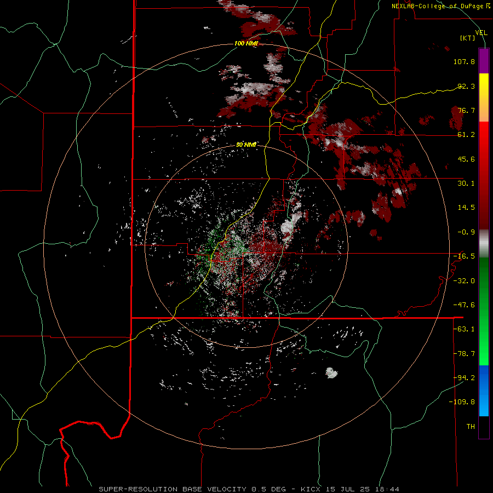Click the black TH box in legend
The image size is (493, 493).
tap(484, 427)
